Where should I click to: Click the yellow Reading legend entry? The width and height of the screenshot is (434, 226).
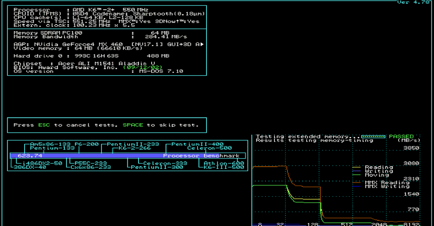(x=373, y=167)
